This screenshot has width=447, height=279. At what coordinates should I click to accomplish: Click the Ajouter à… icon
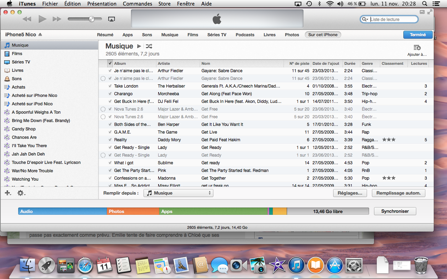coord(417,48)
